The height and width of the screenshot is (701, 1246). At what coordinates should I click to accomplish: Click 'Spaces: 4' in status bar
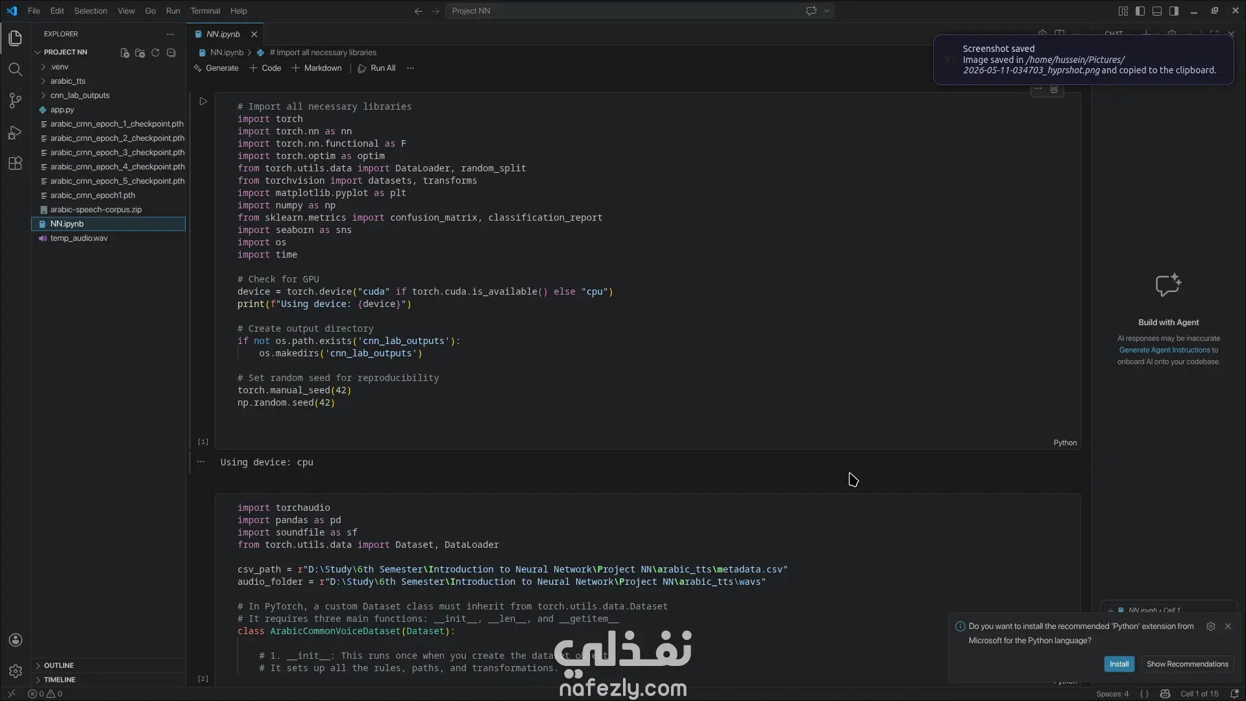tap(1112, 694)
